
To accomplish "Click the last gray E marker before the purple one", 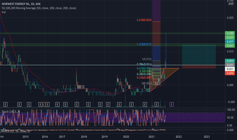I will coord(157,104).
